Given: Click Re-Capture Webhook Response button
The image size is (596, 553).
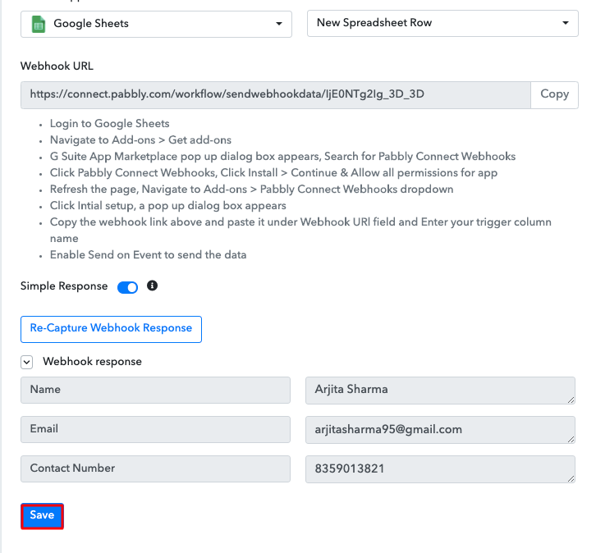Looking at the screenshot, I should 111,329.
